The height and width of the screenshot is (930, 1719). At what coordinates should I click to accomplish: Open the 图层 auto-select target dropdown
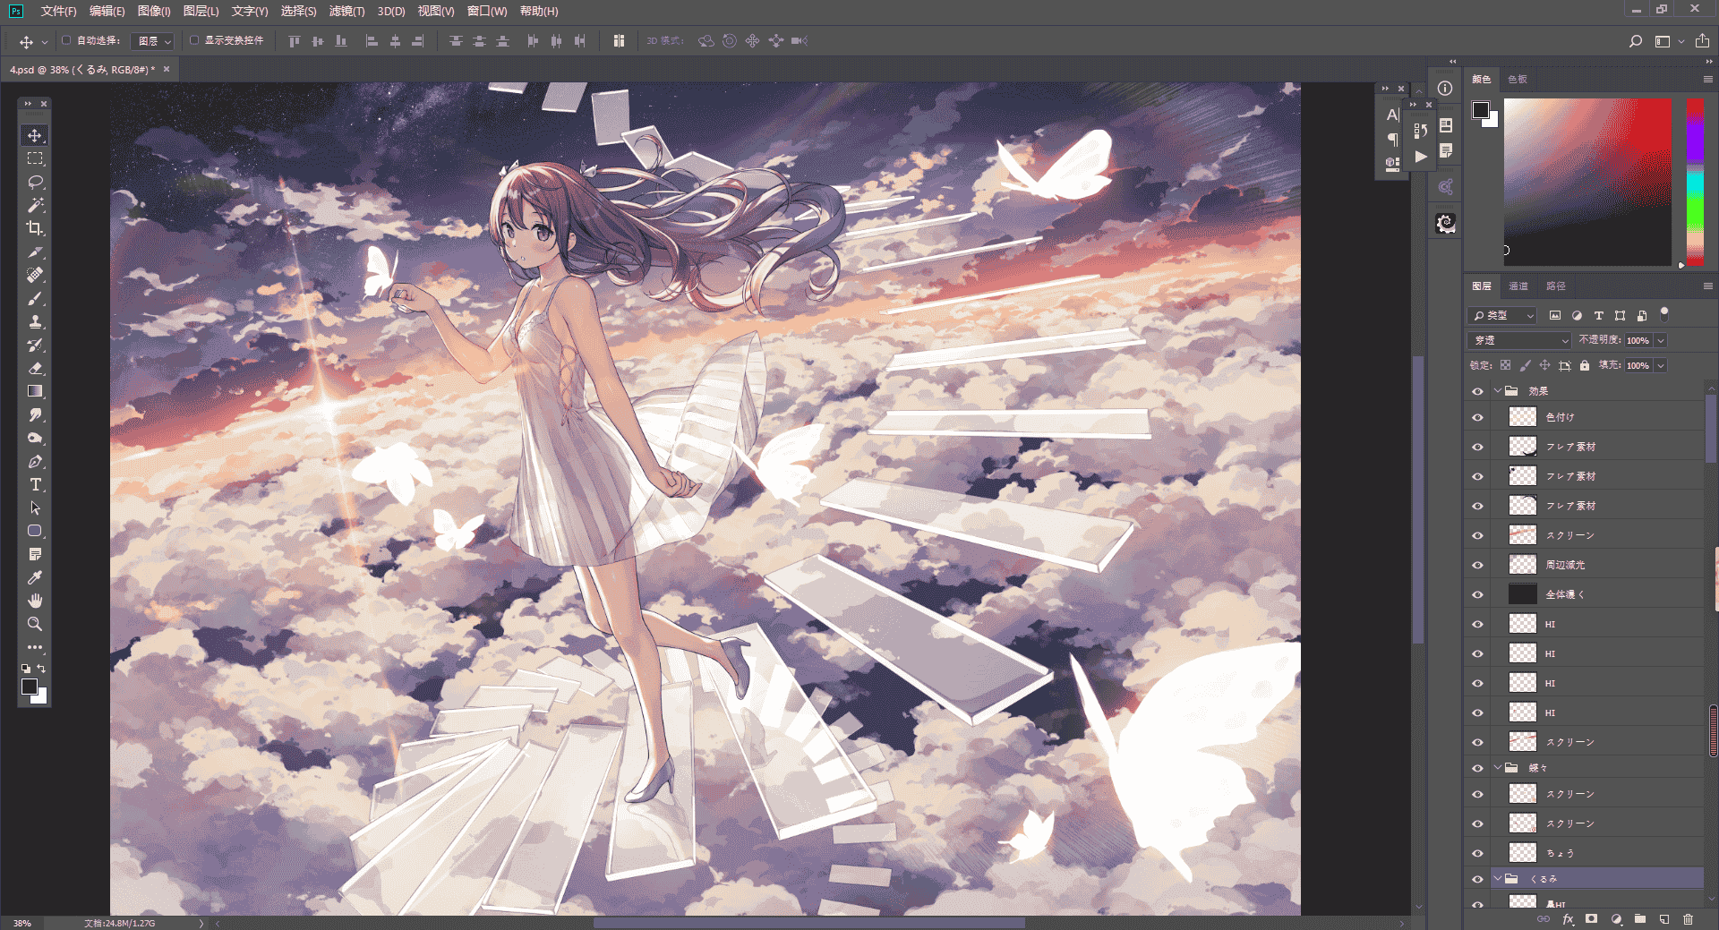click(152, 41)
